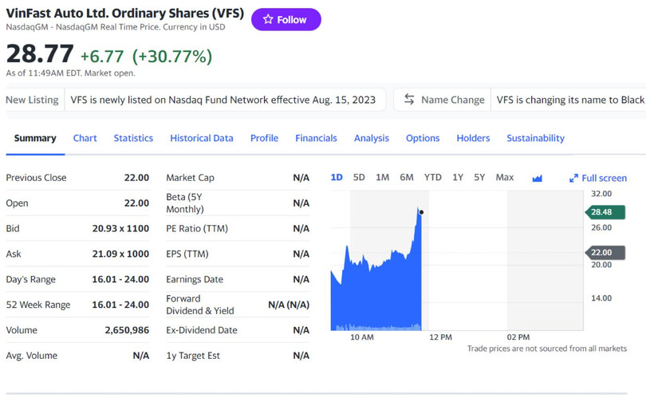Open the chart in Full screen
Image resolution: width=646 pixels, height=398 pixels.
click(x=598, y=178)
